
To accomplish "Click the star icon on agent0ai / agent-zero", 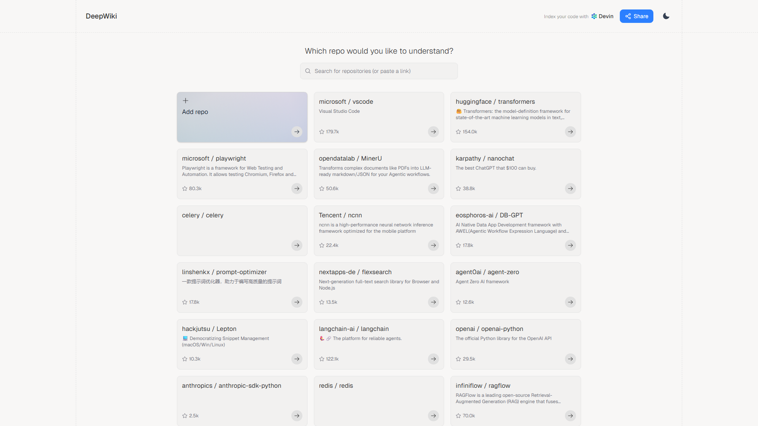I will click(x=458, y=302).
